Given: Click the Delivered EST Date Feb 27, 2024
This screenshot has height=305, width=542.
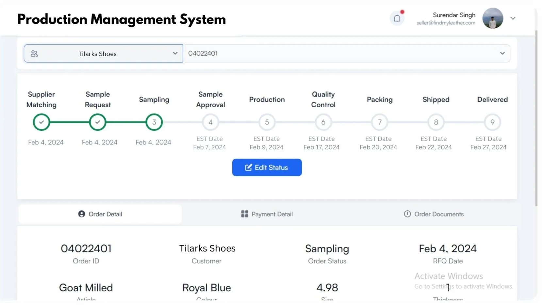Looking at the screenshot, I should 488,143.
